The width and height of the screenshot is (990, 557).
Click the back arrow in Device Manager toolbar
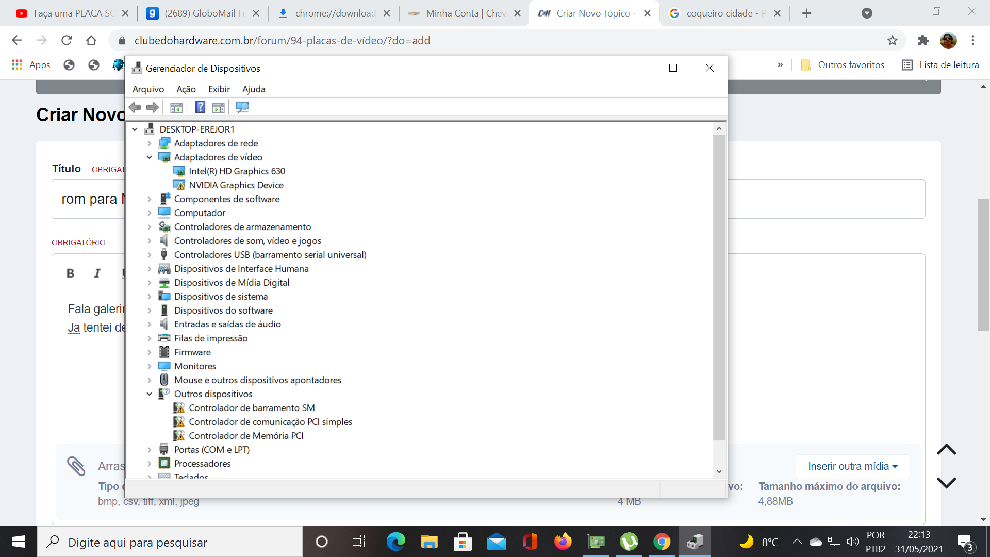[x=135, y=107]
